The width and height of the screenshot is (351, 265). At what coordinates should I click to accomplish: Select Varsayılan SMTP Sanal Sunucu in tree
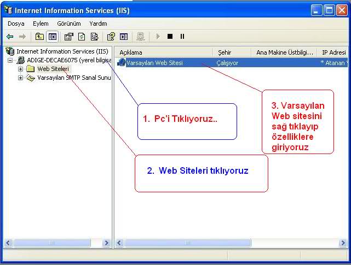pos(74,78)
